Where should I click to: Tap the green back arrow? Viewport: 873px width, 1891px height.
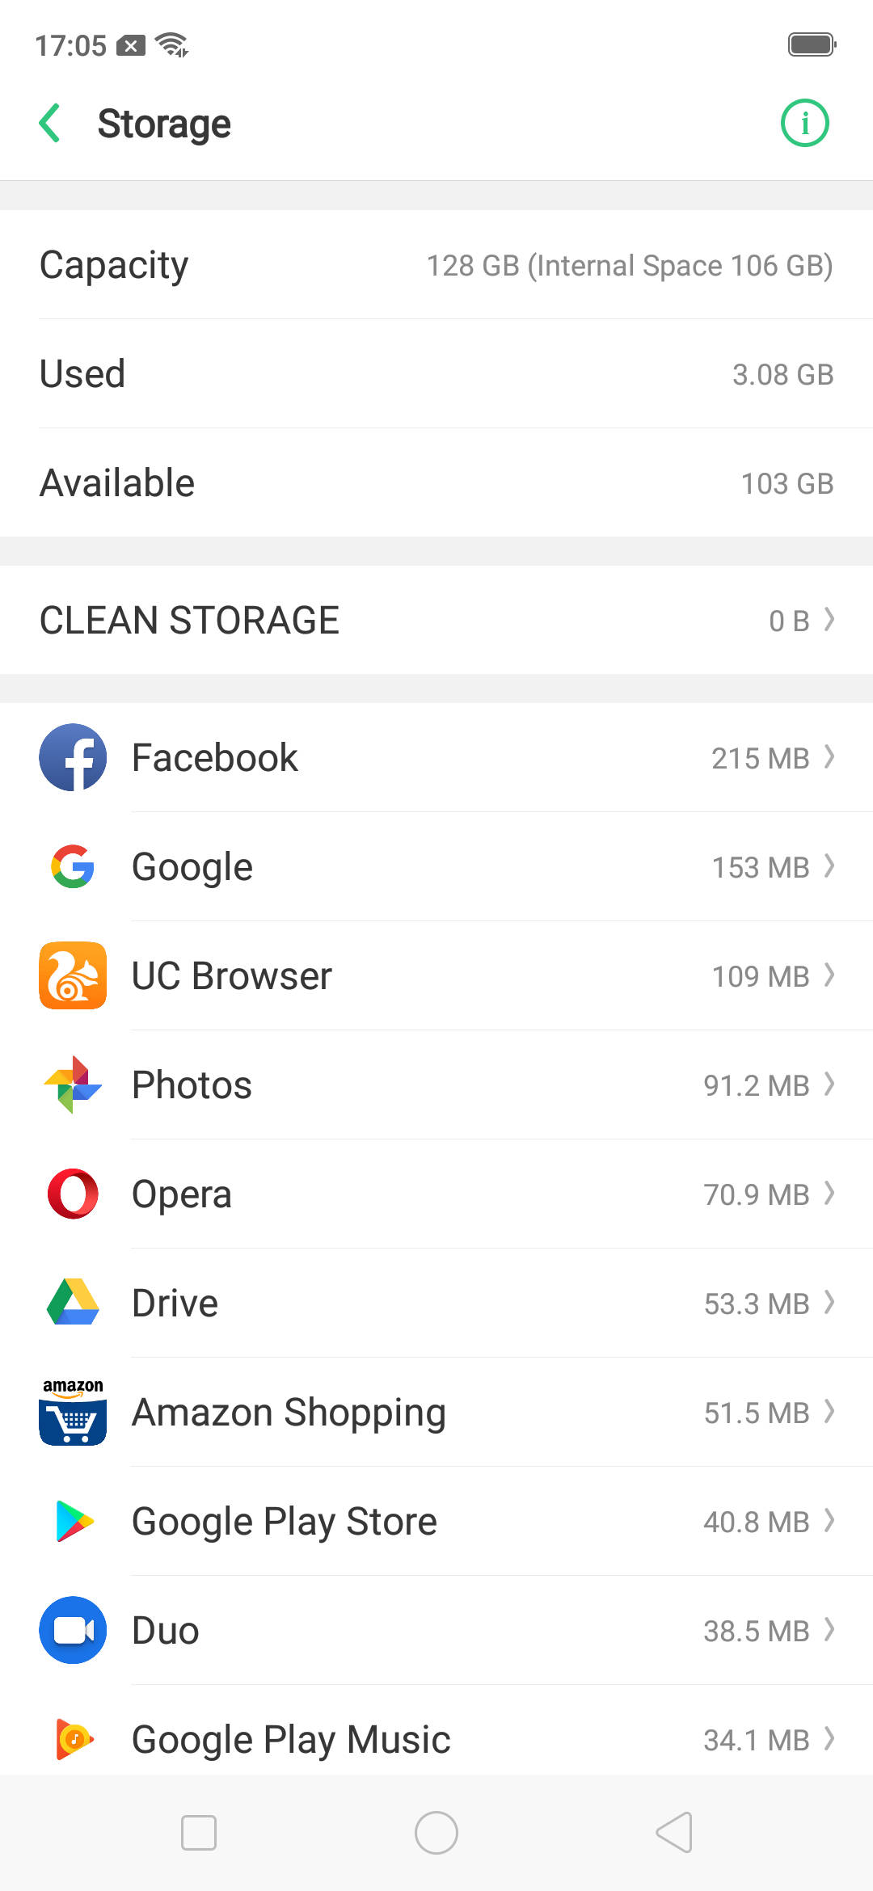(x=50, y=124)
